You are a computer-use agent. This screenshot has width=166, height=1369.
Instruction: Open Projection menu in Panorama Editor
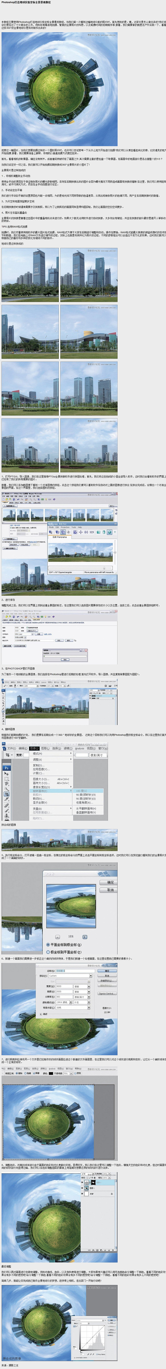click(x=65, y=528)
